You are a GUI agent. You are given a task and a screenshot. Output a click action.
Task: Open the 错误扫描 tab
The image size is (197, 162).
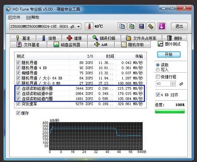tap(104, 38)
